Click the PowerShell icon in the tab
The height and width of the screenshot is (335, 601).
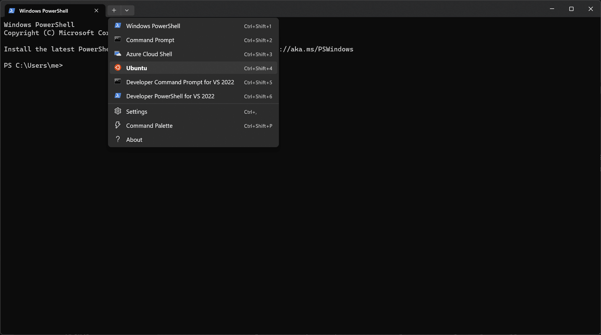pos(12,11)
